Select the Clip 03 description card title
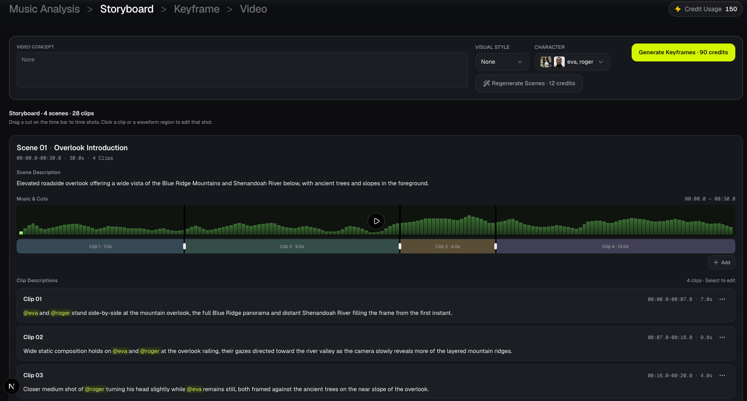The image size is (747, 401). [33, 375]
